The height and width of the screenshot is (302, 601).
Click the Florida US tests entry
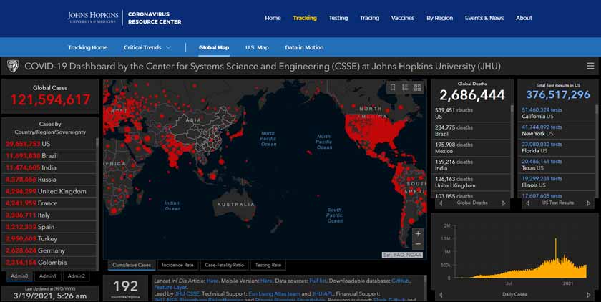pyautogui.click(x=557, y=147)
